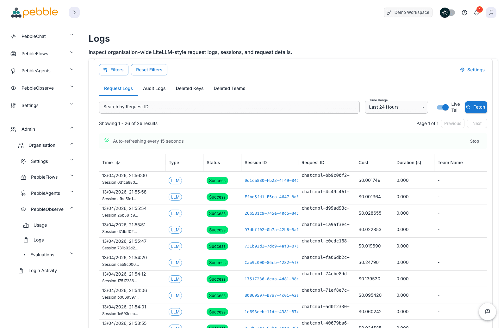Switch to the Audit Logs tab

tap(154, 88)
